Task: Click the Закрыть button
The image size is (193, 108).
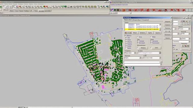Action: click(168, 38)
